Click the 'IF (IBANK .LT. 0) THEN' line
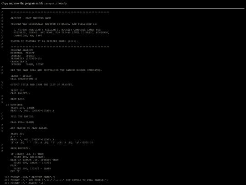Viewport: 246px width, 185px height. tap(27, 154)
